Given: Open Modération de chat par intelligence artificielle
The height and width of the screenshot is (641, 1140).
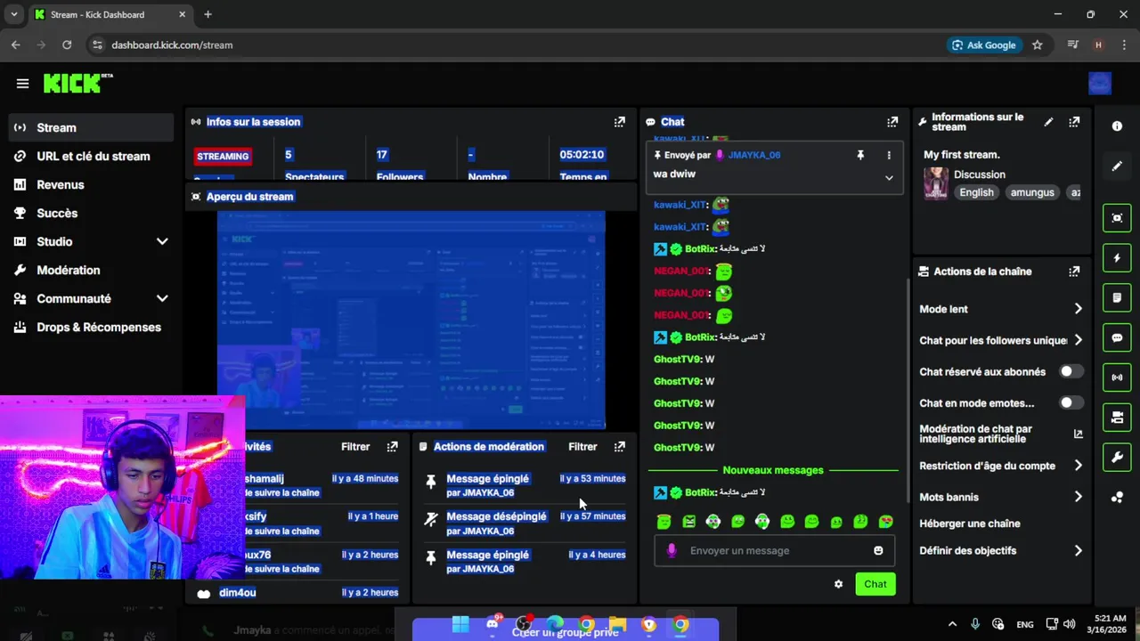Looking at the screenshot, I should [1001, 434].
